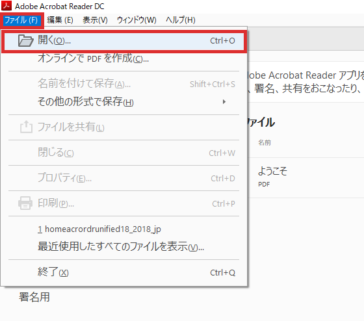Select 署名用 in the sidebar
The width and height of the screenshot is (364, 321).
point(34,297)
